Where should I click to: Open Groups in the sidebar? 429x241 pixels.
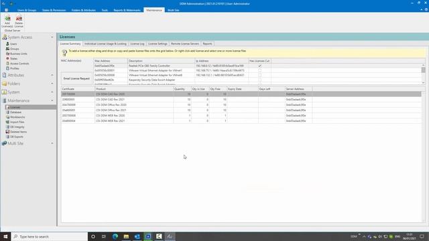pos(14,49)
